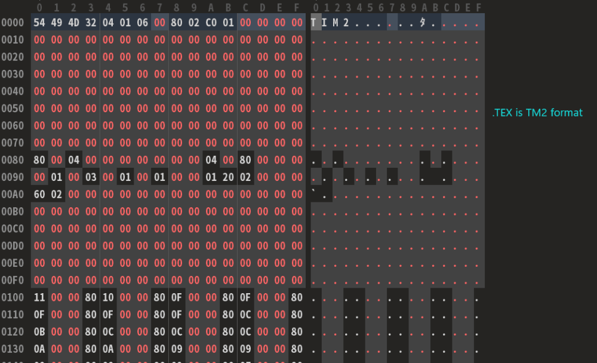Select row offset 00B0
This screenshot has width=597, height=363.
(x=13, y=211)
